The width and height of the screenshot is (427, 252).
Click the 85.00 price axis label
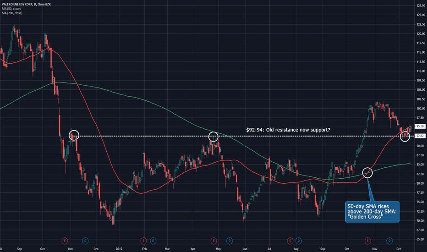(x=421, y=164)
